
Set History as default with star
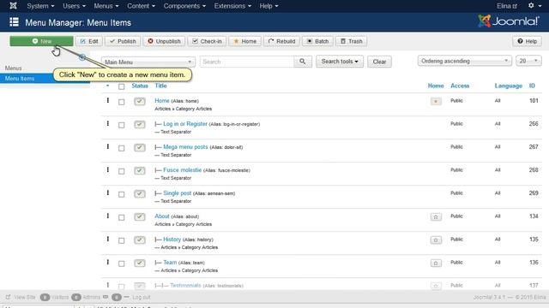(x=436, y=240)
